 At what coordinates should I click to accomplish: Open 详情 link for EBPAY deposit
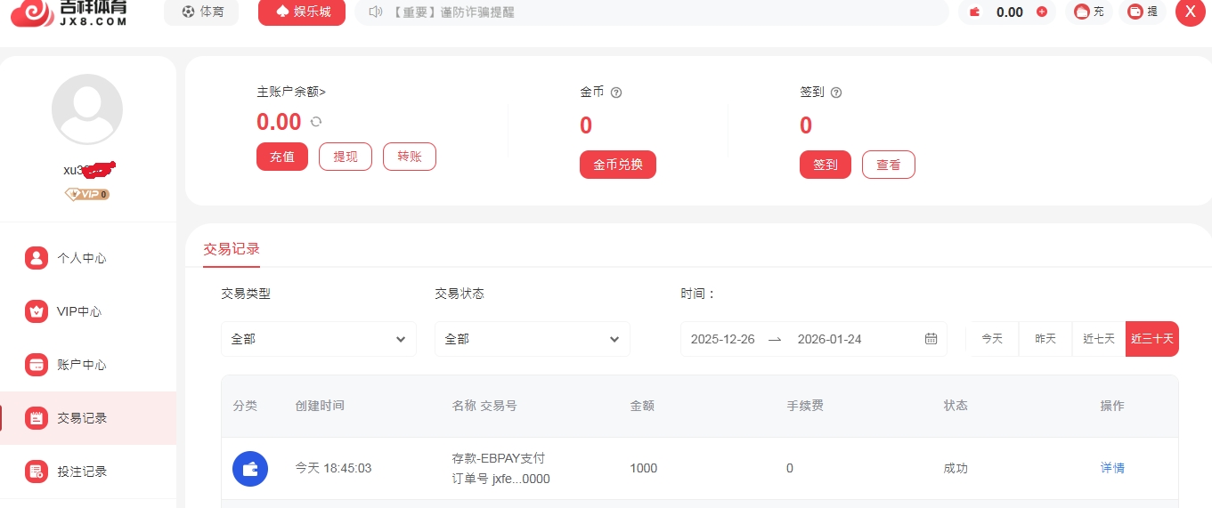coord(1112,468)
